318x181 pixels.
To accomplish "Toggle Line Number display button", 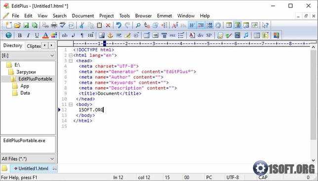I will (x=209, y=25).
